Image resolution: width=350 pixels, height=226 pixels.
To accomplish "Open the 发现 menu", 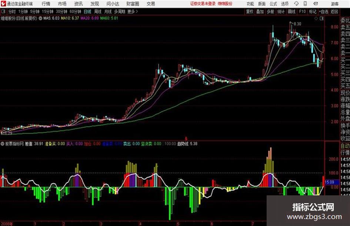I will click(95, 4).
